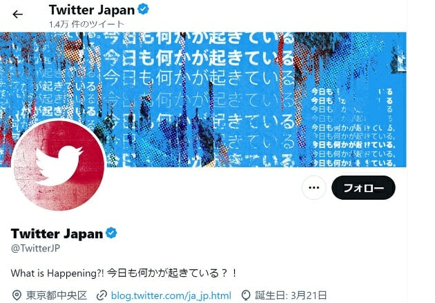Click the verified badge beside header title
The height and width of the screenshot is (303, 435).
coord(143,9)
